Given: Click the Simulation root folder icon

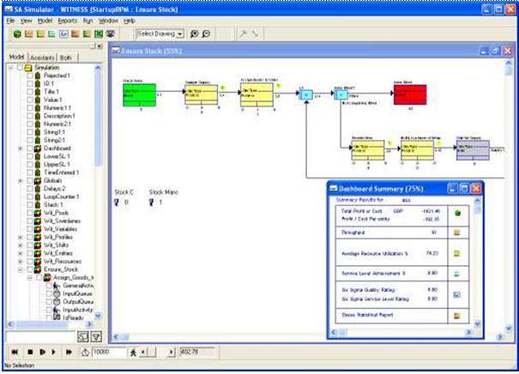Looking at the screenshot, I should point(29,68).
